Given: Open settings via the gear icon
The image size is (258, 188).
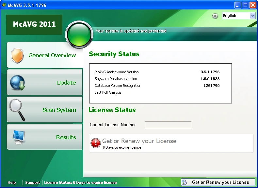Looking at the screenshot, I should 215,16.
